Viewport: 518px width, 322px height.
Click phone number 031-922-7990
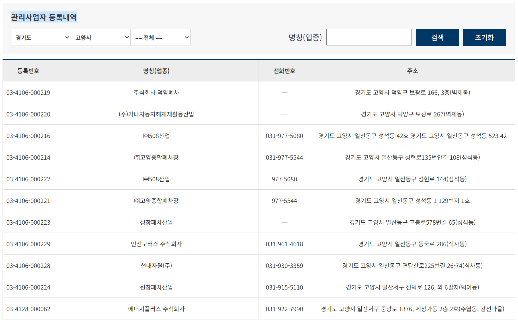click(x=284, y=309)
